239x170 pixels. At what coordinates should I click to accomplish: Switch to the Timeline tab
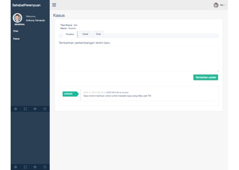click(70, 34)
